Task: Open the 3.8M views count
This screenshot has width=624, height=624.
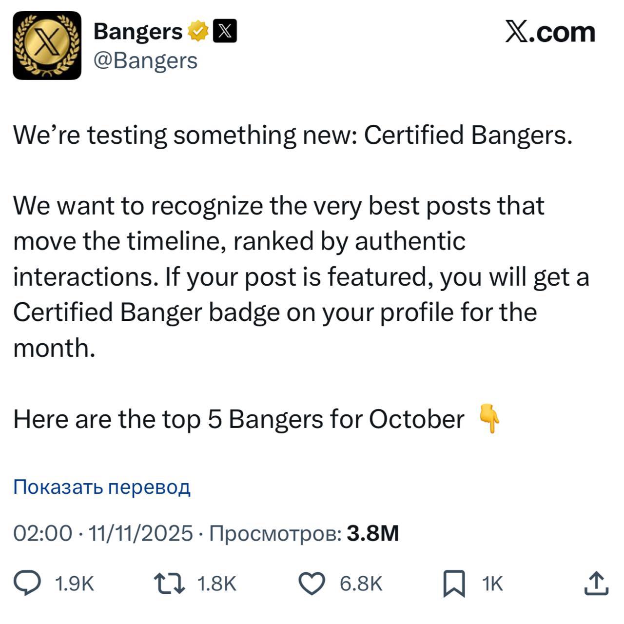Action: tap(372, 533)
